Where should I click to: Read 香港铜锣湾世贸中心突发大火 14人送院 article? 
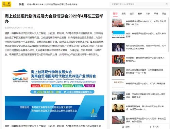[x=146, y=23]
